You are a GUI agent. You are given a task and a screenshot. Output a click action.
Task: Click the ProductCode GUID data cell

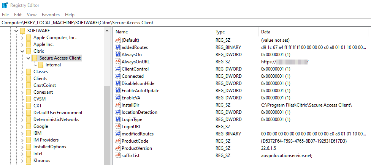click(x=304, y=141)
